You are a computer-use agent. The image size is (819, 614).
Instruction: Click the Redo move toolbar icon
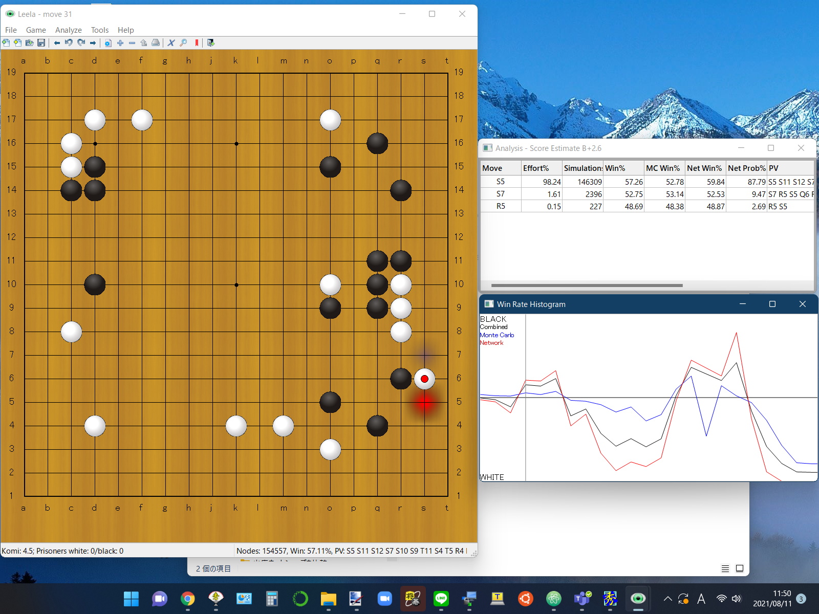81,43
